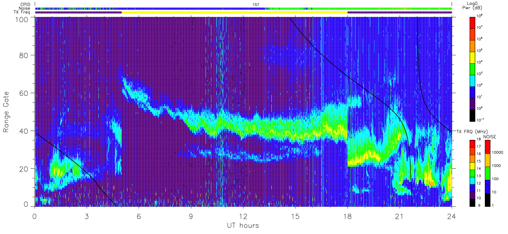Click x-axis tick label '9'

pos(191,215)
